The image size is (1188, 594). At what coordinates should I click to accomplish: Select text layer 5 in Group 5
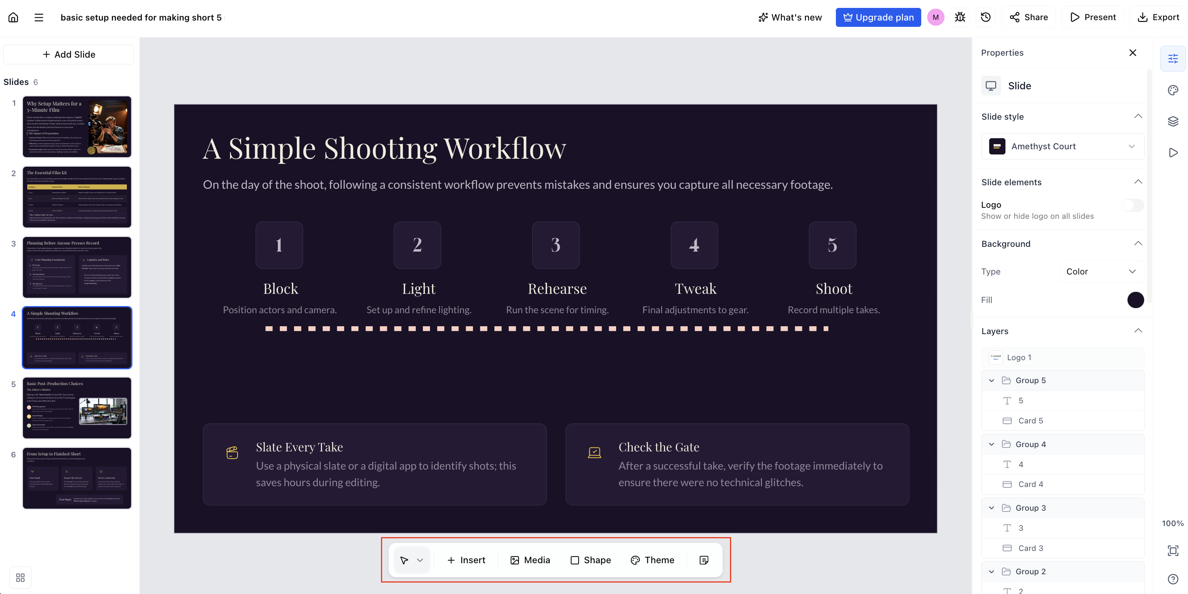coord(1063,400)
